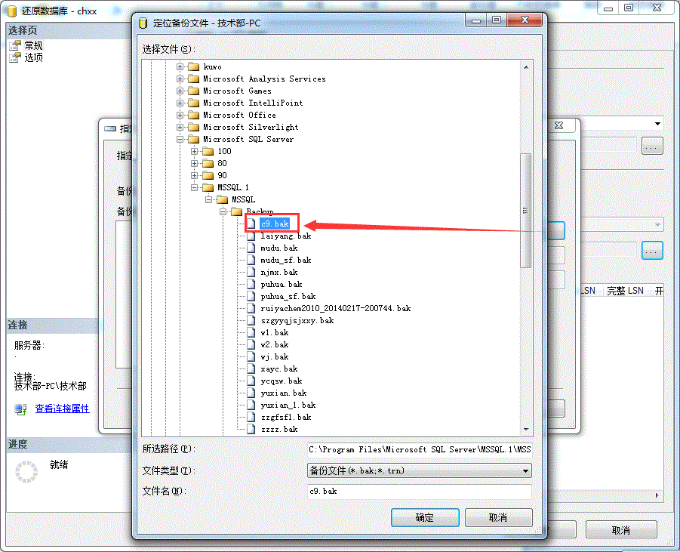
Task: Click the connection properties icon
Action: click(21, 409)
